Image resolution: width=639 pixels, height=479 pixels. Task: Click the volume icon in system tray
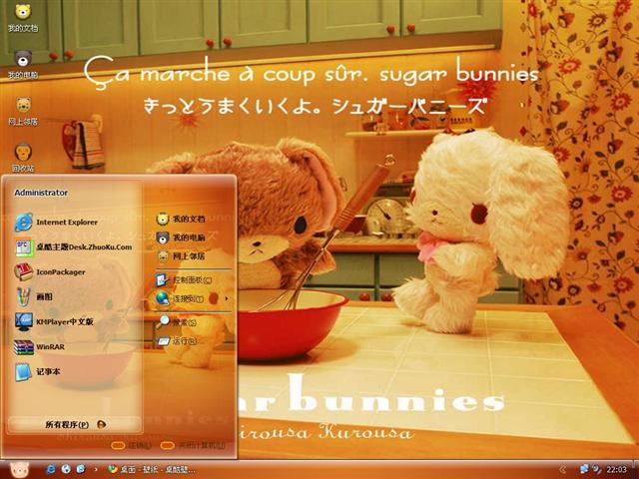pyautogui.click(x=596, y=469)
